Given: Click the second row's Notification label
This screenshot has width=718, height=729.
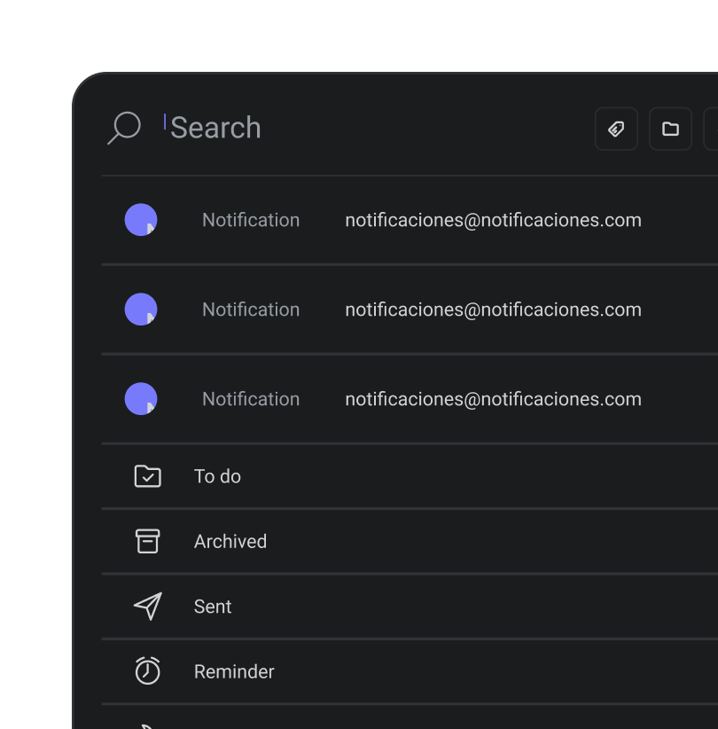Looking at the screenshot, I should click(x=251, y=310).
